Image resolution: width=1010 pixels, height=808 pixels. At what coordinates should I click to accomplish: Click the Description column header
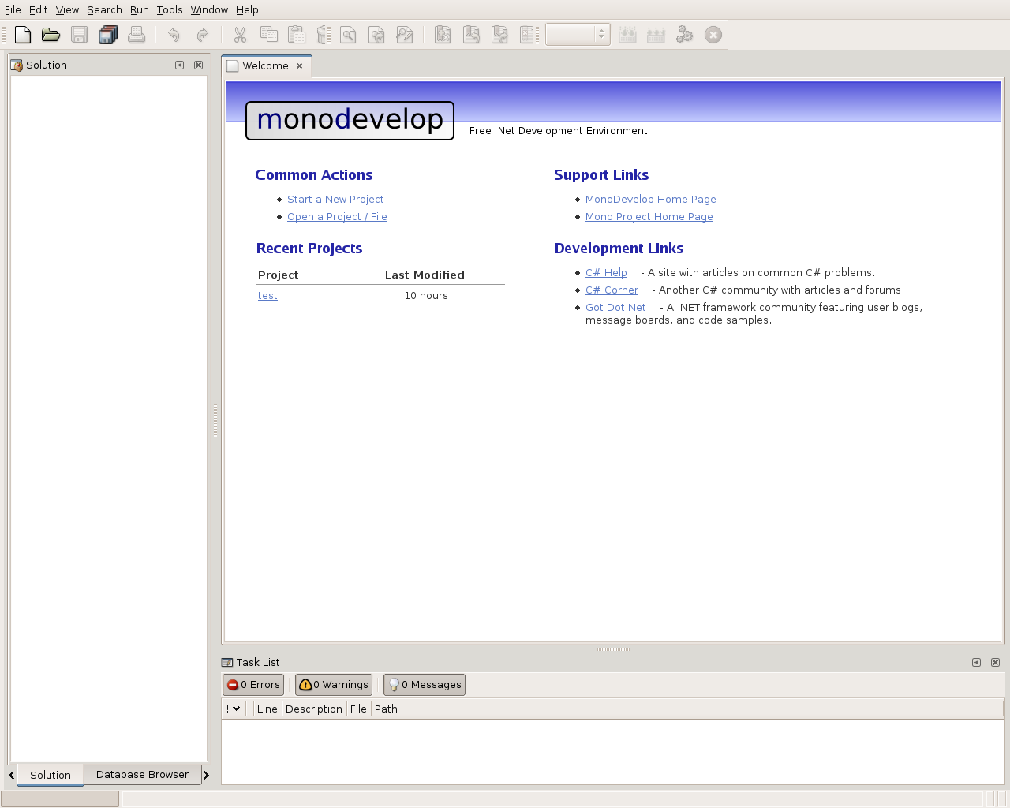pos(314,709)
